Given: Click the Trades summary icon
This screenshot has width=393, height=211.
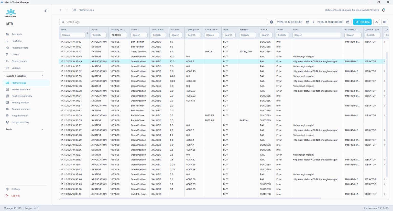Looking at the screenshot, I should 7,89.
